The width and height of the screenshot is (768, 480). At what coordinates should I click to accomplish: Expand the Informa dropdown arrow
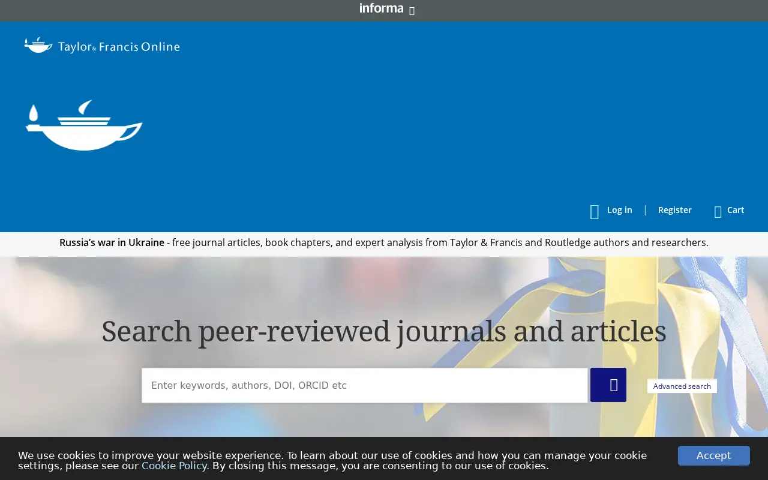[x=412, y=11]
